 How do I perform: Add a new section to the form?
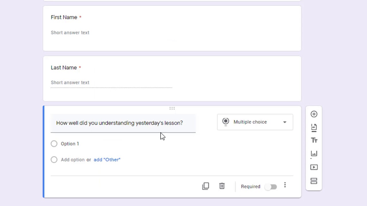pyautogui.click(x=314, y=181)
